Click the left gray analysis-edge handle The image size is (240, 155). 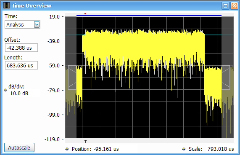[x=72, y=77]
